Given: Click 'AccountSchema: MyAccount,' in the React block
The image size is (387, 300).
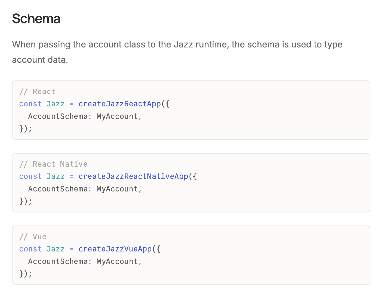Looking at the screenshot, I should pyautogui.click(x=85, y=116).
